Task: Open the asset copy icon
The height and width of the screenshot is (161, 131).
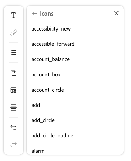Action: tap(14, 73)
